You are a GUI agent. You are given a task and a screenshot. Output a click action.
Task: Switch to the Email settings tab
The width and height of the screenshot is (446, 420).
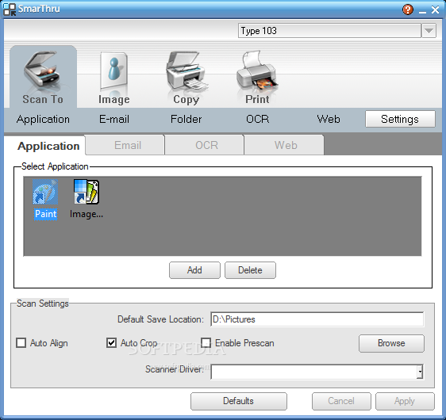[125, 145]
